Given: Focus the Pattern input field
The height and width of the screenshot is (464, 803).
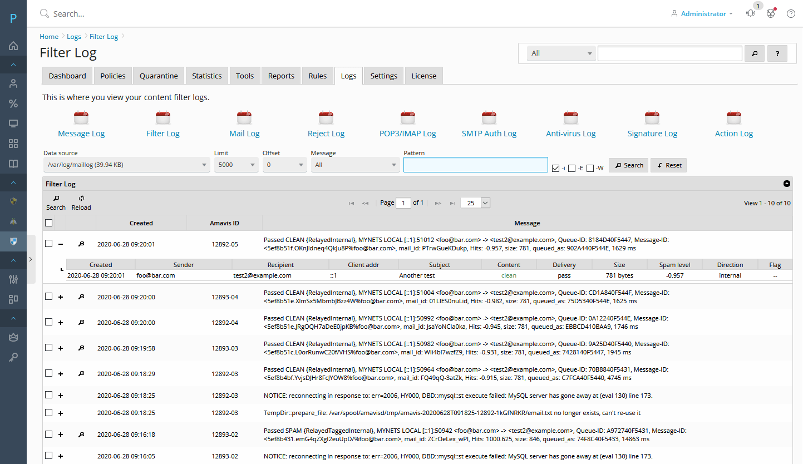Looking at the screenshot, I should coord(475,164).
